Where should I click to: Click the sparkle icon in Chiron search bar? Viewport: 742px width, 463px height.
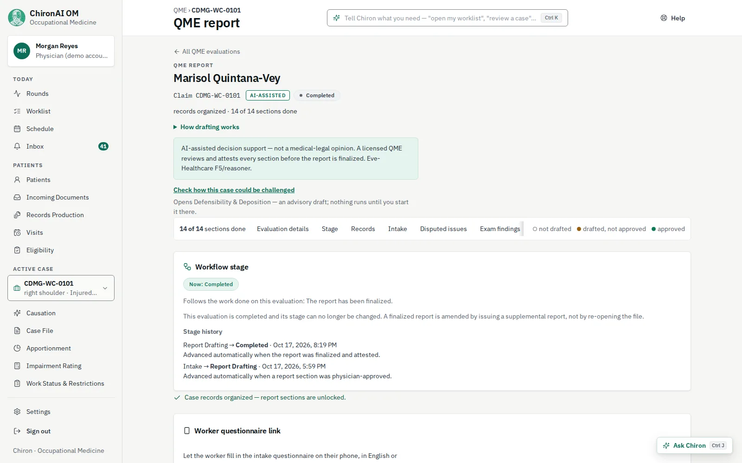coord(337,18)
